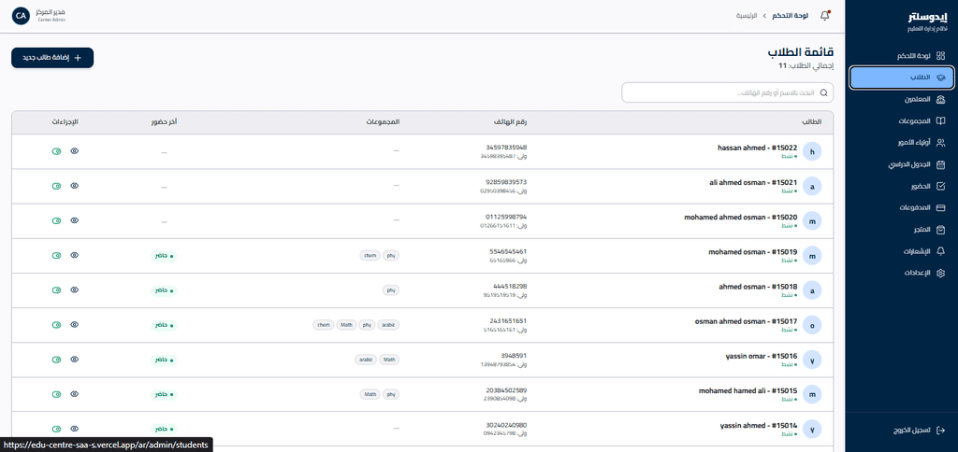
Task: Click chem tag in osman ahmed osman row
Action: pyautogui.click(x=323, y=325)
